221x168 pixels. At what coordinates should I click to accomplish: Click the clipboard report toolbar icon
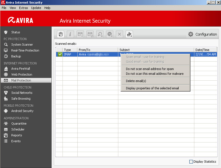coord(61,34)
